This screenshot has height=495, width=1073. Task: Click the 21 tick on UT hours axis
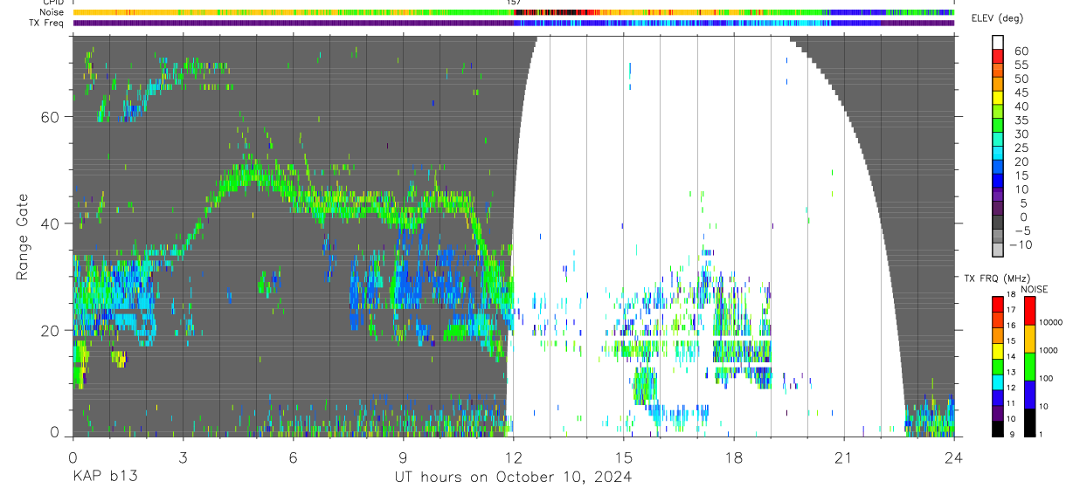click(x=844, y=457)
